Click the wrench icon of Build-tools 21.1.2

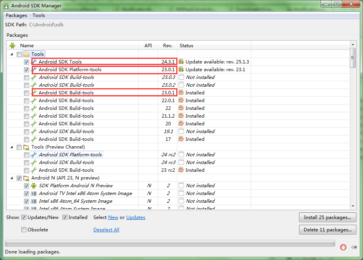coord(34,116)
